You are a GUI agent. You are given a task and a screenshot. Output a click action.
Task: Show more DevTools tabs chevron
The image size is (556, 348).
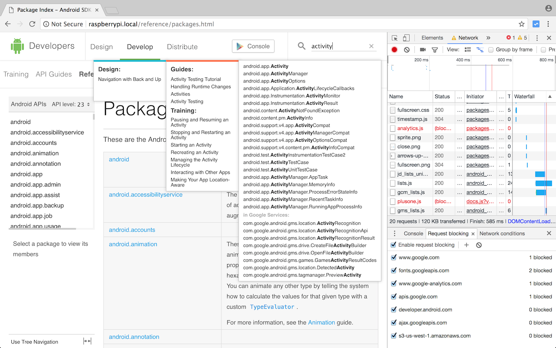pos(488,38)
